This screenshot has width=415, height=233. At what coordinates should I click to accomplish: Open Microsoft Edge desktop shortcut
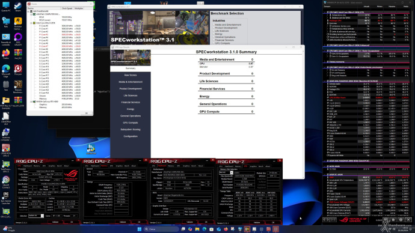[x=6, y=71]
